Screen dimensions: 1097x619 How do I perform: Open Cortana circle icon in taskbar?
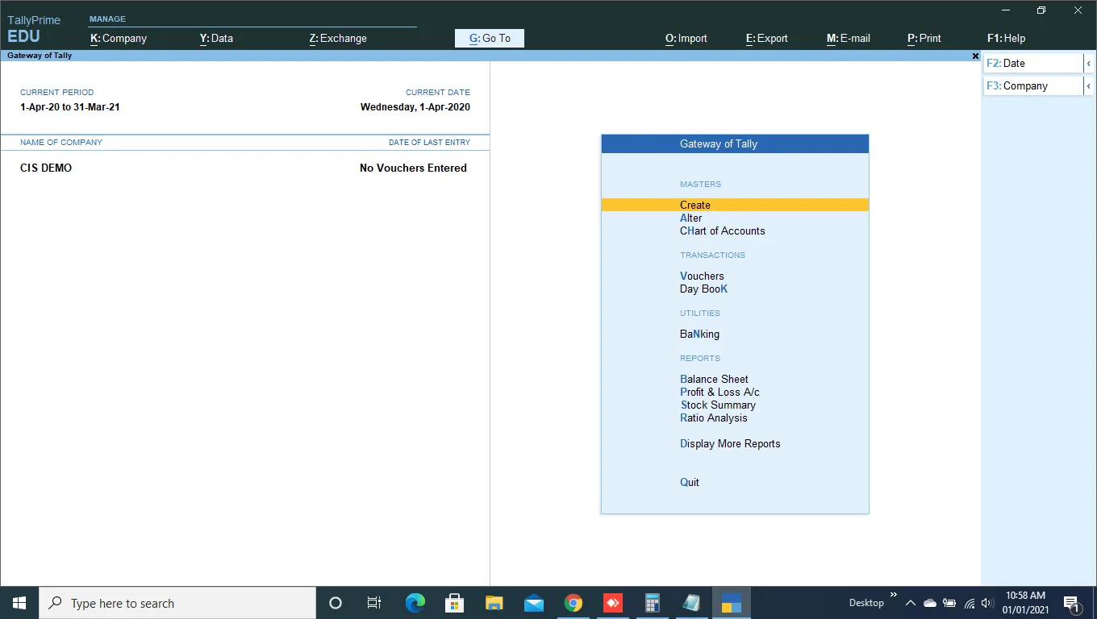click(x=336, y=603)
